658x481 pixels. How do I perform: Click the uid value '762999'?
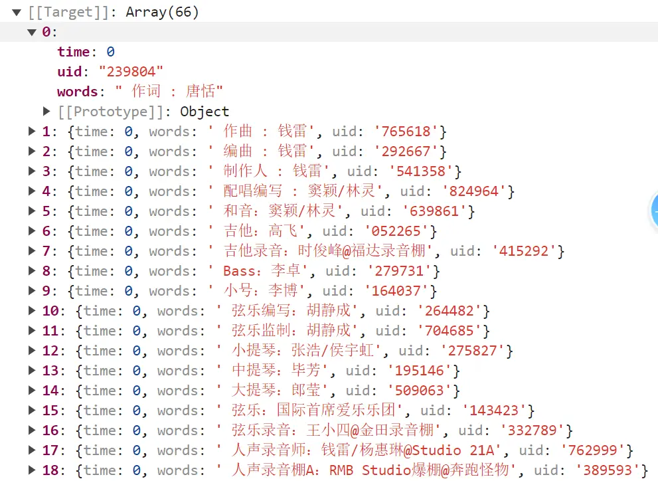pyautogui.click(x=592, y=450)
